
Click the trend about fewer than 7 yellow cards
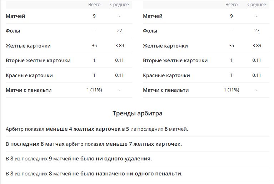pyautogui.click(x=94, y=144)
